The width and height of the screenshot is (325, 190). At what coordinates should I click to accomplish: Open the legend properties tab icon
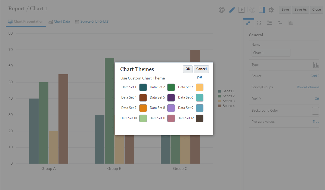pos(270,23)
